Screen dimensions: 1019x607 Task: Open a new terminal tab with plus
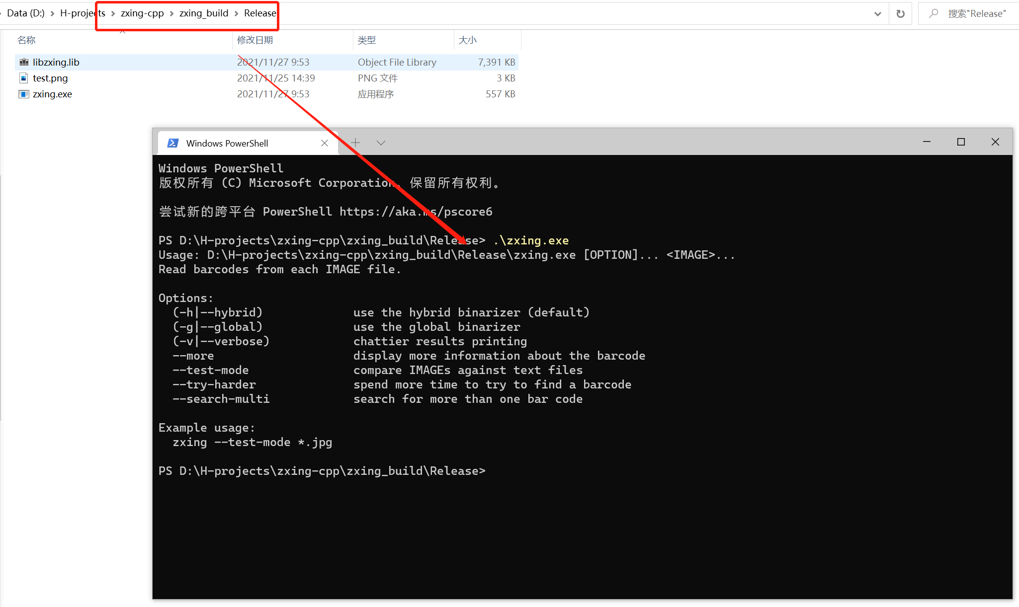(355, 143)
